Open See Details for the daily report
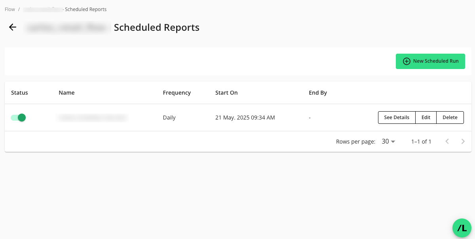475x239 pixels. (x=396, y=118)
